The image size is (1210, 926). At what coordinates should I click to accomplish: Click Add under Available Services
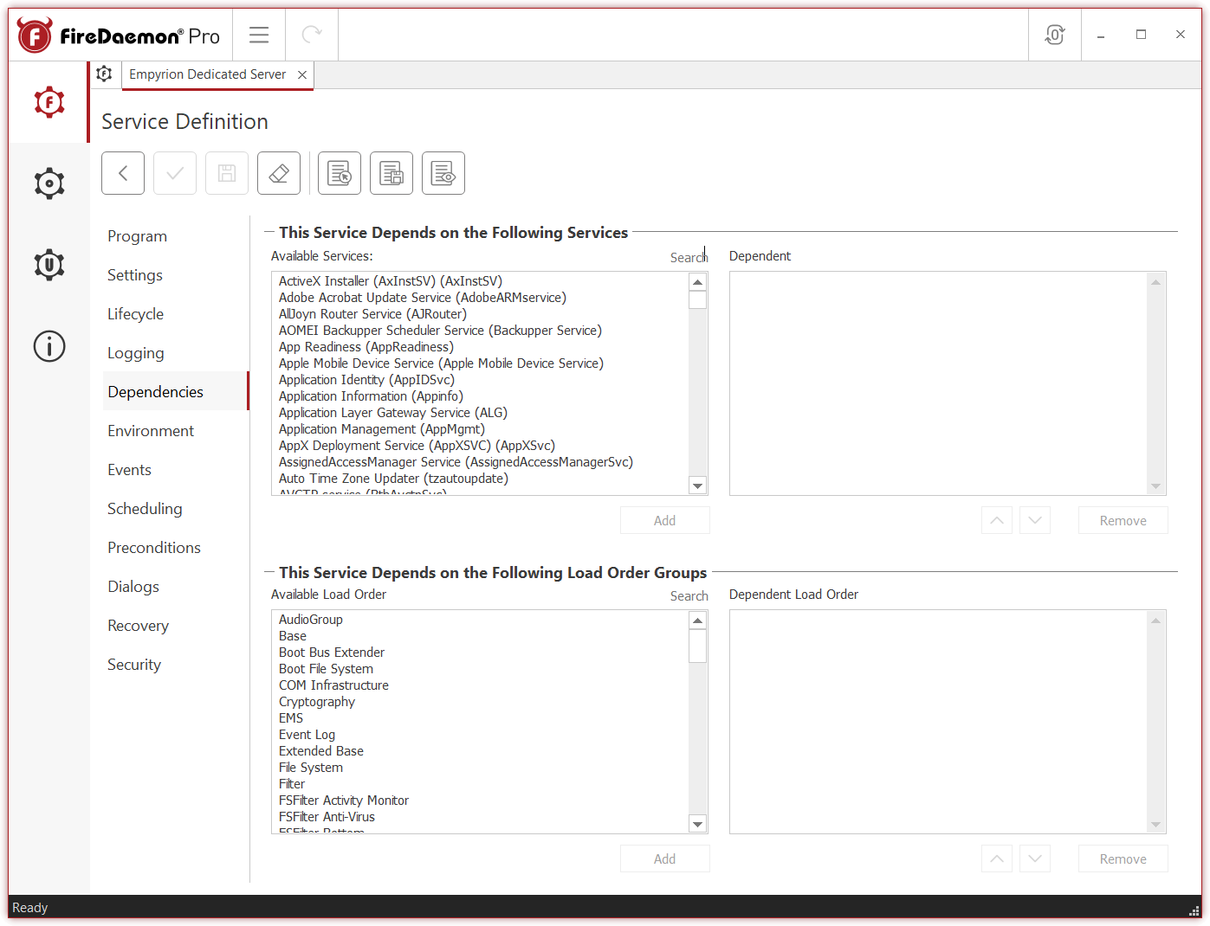coord(664,520)
